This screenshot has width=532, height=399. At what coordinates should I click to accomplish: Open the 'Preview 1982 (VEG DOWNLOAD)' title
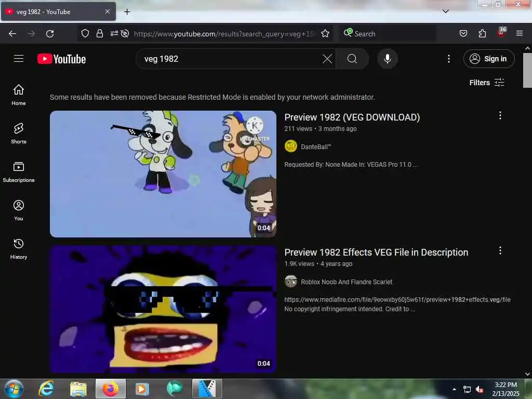coord(352,117)
